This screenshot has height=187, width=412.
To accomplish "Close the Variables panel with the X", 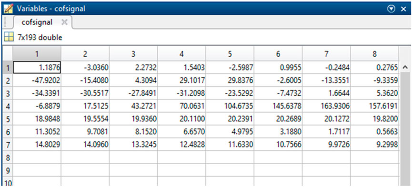I will [403, 9].
